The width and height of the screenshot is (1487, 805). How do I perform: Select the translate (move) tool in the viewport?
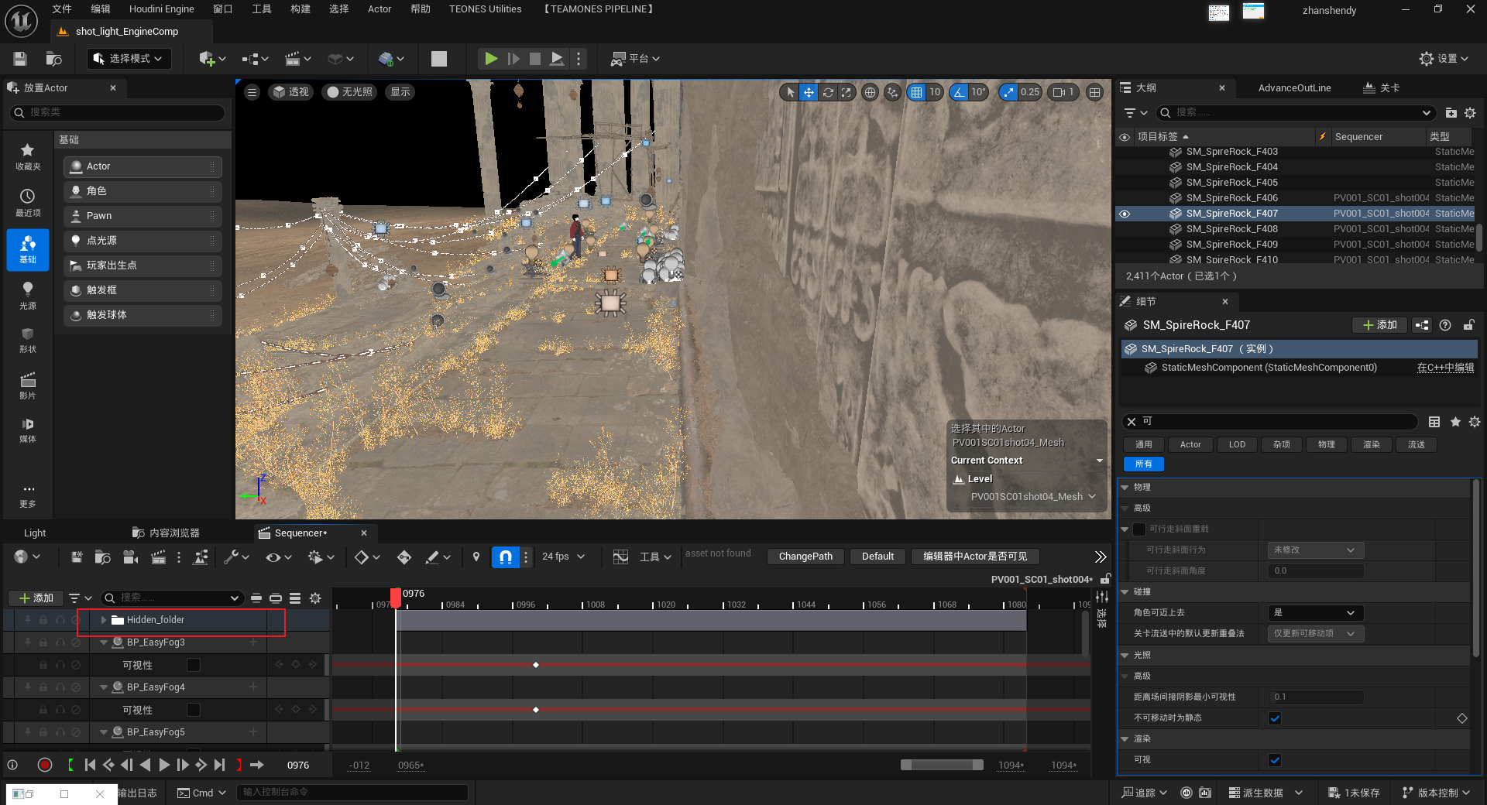(x=809, y=92)
